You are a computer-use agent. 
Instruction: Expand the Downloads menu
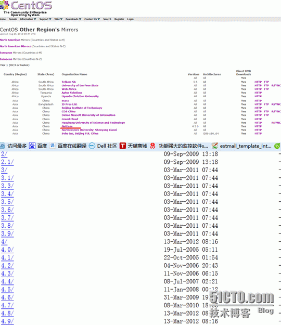coord(73,19)
